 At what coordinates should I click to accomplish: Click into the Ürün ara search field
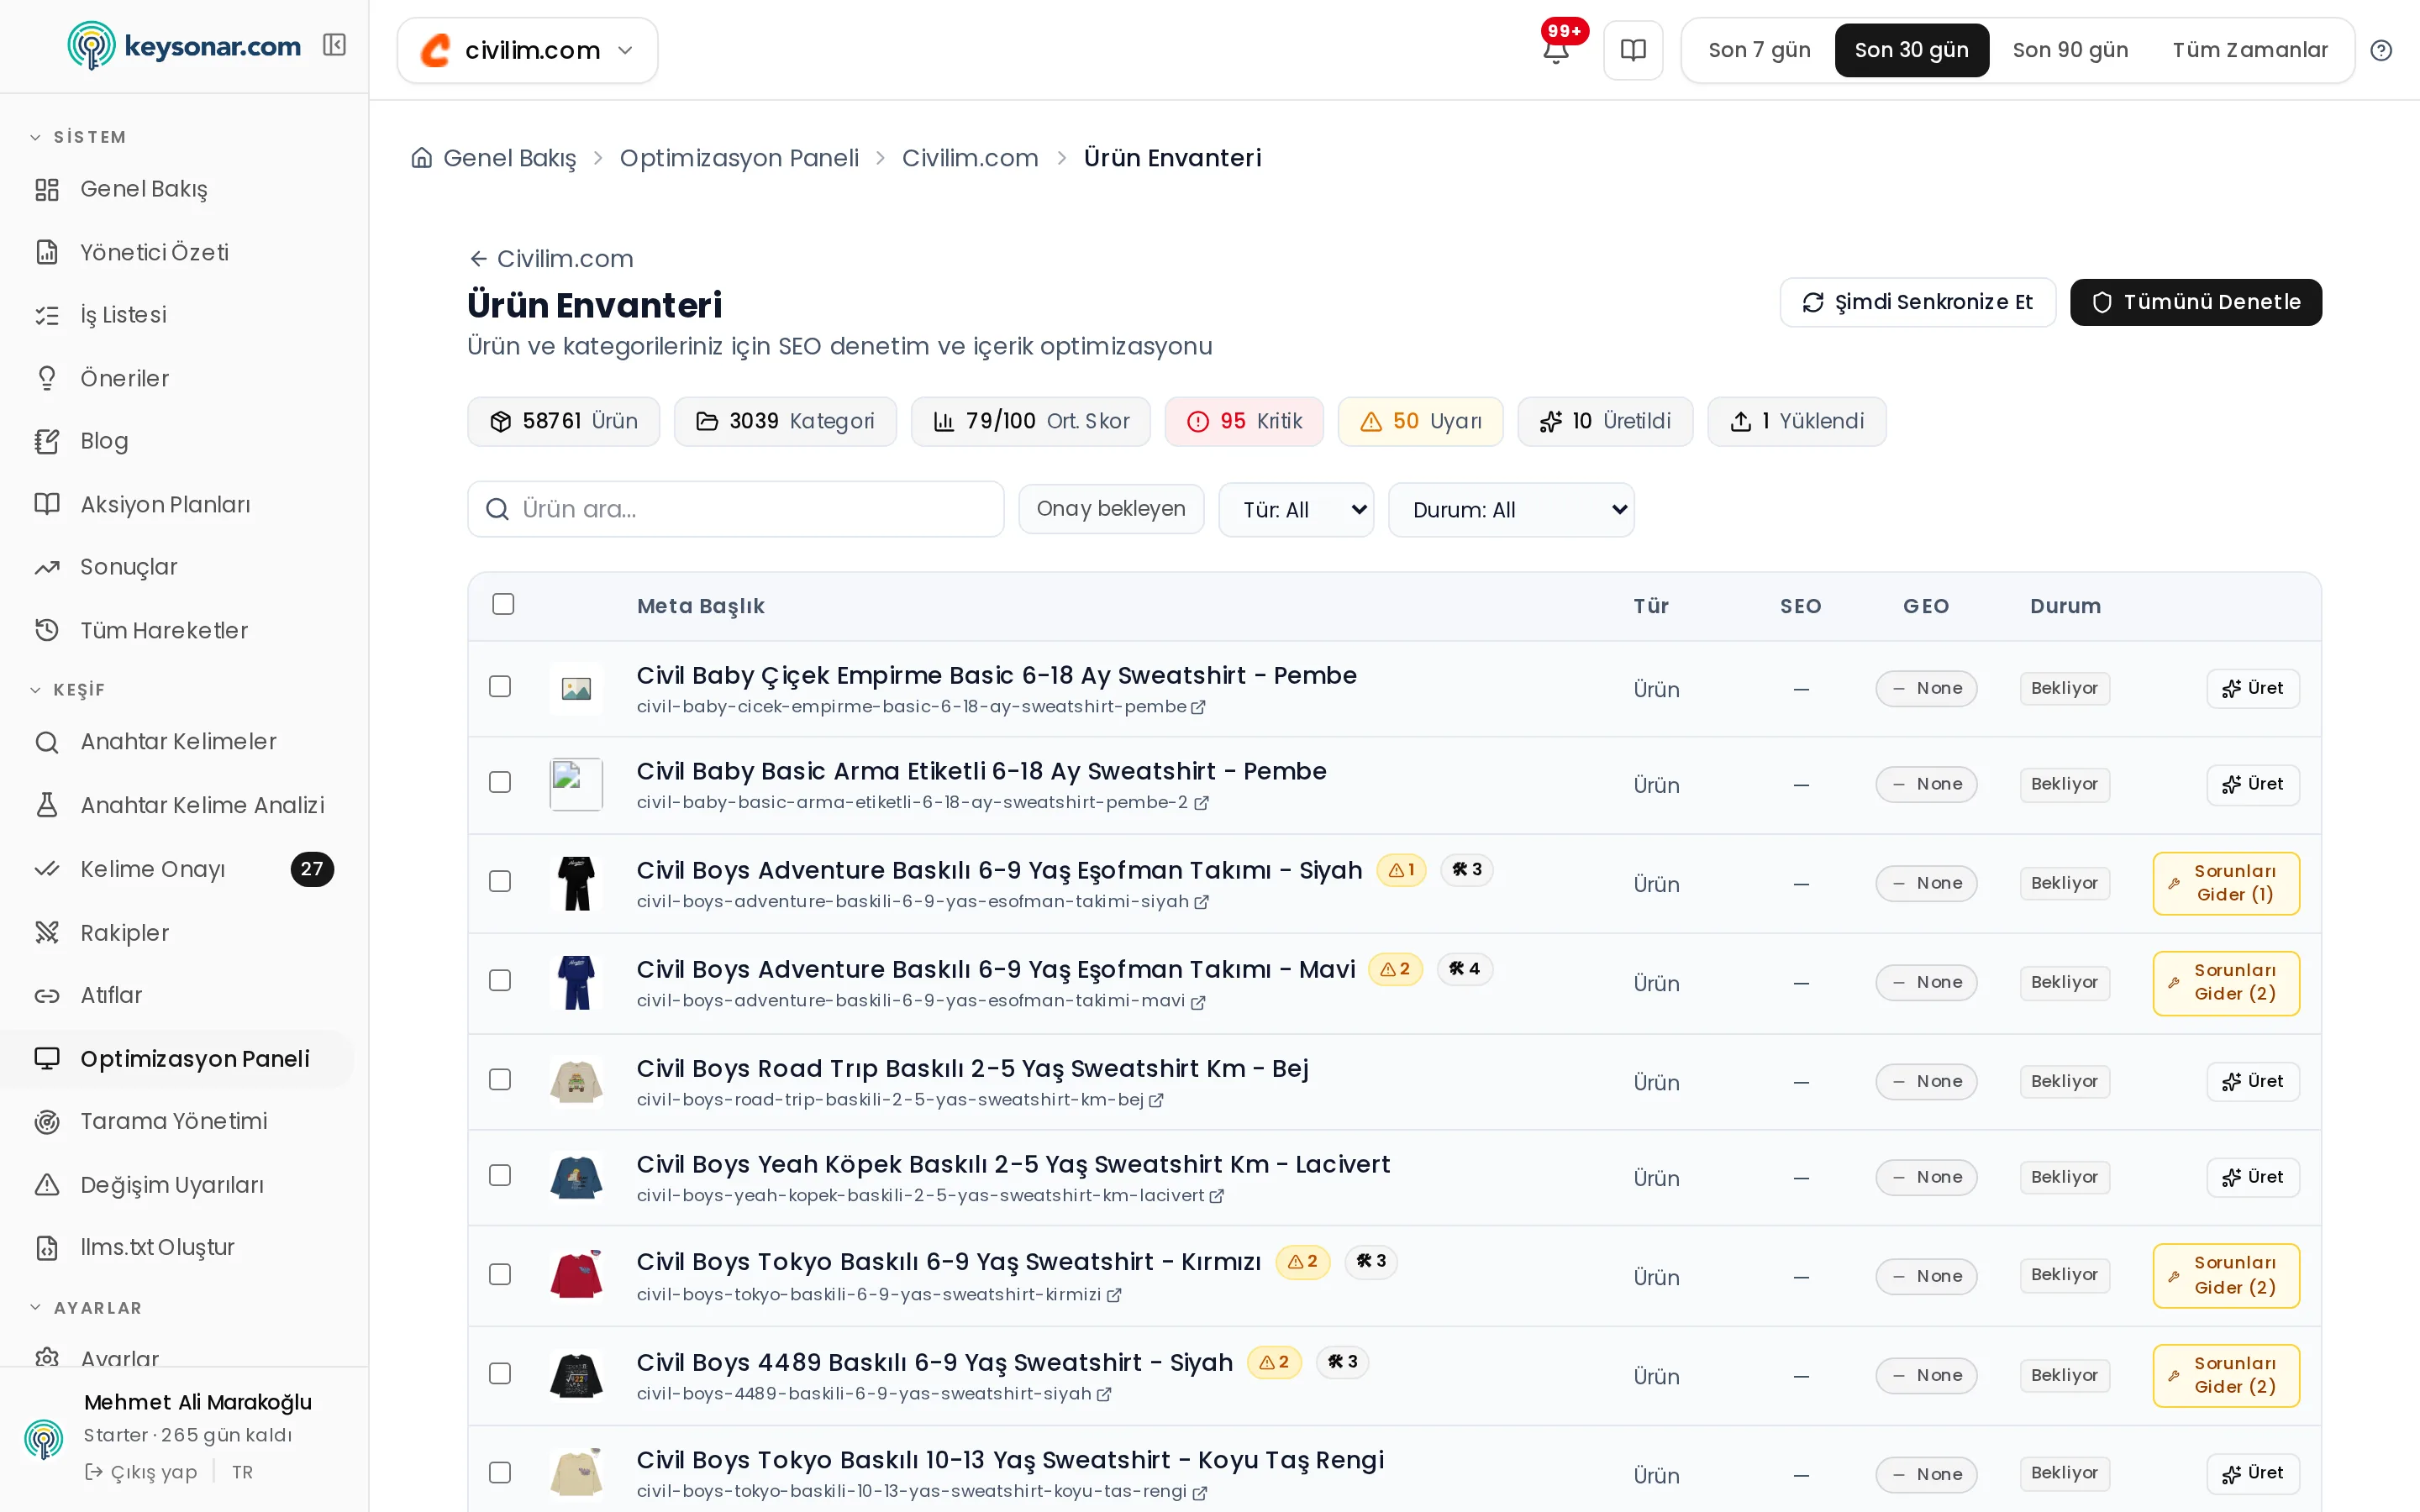click(x=736, y=510)
